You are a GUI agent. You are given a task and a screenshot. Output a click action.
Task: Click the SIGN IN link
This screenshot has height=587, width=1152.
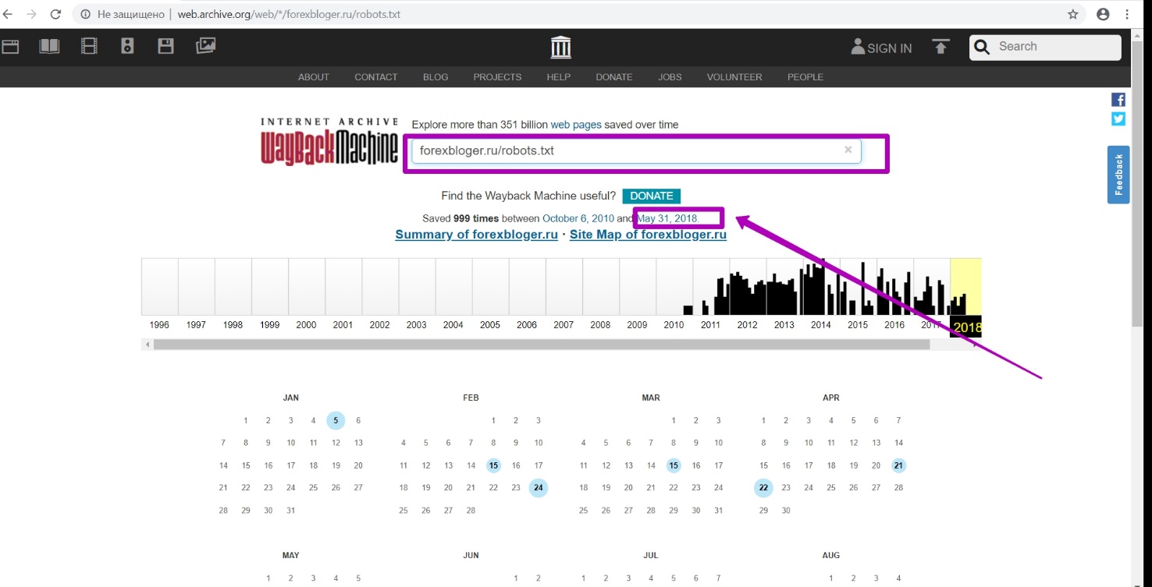click(x=882, y=48)
